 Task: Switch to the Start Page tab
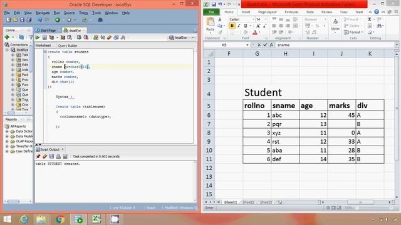coord(46,31)
